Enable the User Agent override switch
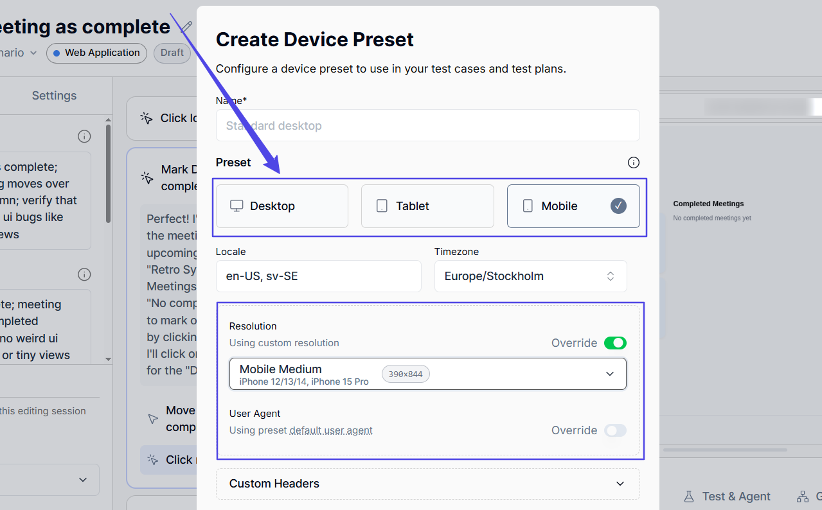Image resolution: width=822 pixels, height=510 pixels. [615, 430]
